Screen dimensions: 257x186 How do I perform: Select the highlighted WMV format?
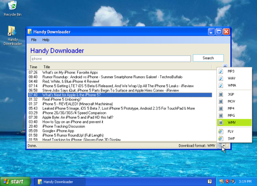click(234, 122)
